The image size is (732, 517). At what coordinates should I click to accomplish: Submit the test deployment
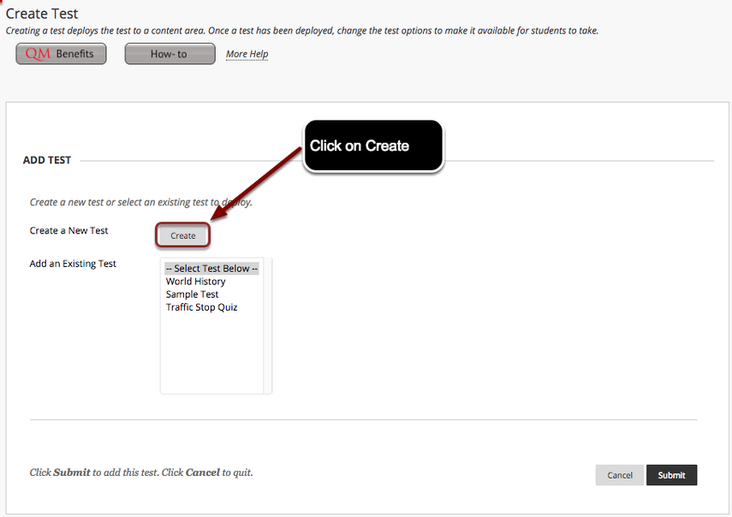671,474
